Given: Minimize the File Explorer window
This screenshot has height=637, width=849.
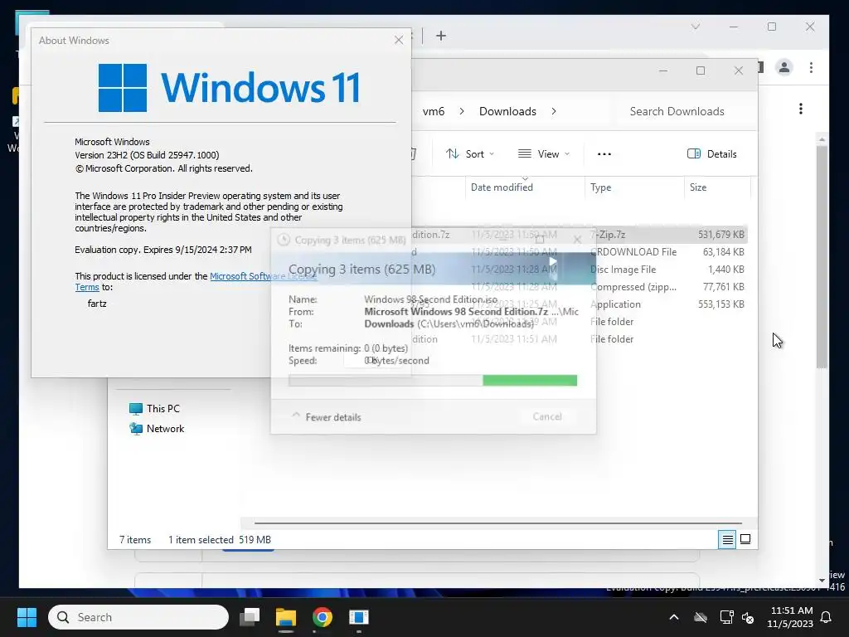Looking at the screenshot, I should pyautogui.click(x=662, y=71).
